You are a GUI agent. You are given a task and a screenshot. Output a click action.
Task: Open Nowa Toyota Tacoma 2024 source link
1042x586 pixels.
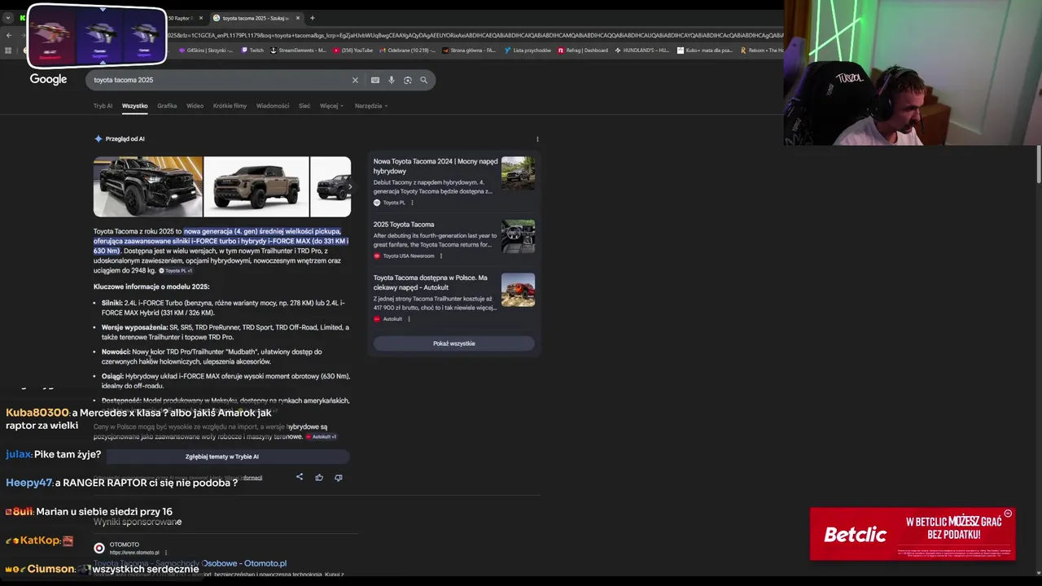point(436,166)
